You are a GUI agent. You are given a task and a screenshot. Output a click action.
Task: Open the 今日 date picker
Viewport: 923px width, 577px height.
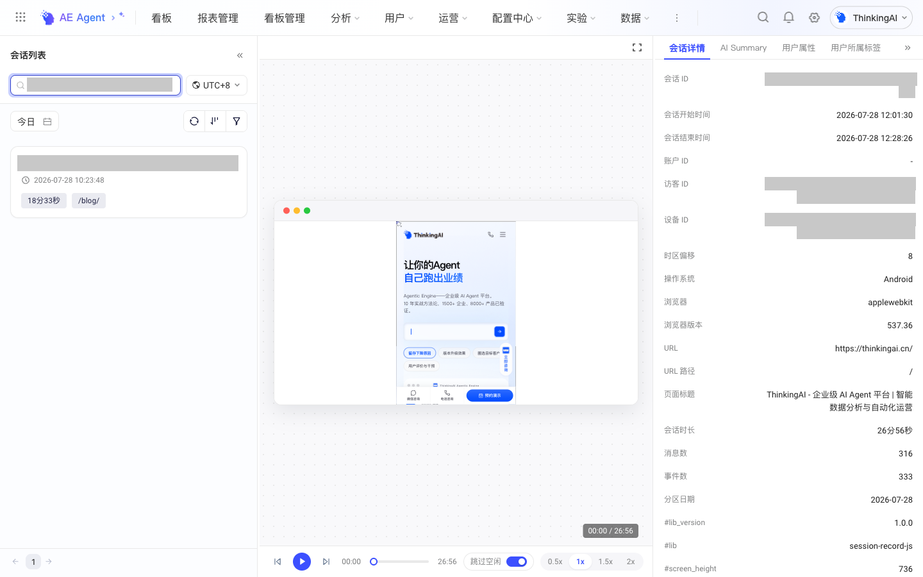[35, 121]
